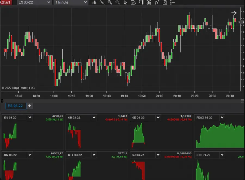Viewport: 245px width, 180px height.
Task: Open the chart Properties icon
Action: tap(164, 3)
